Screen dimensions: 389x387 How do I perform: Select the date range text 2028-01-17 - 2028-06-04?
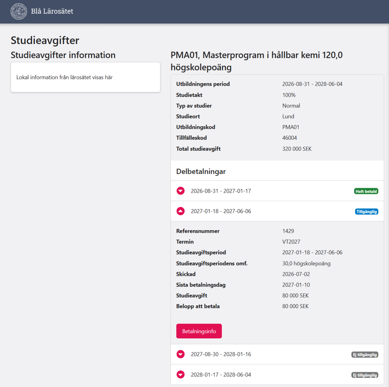(221, 374)
